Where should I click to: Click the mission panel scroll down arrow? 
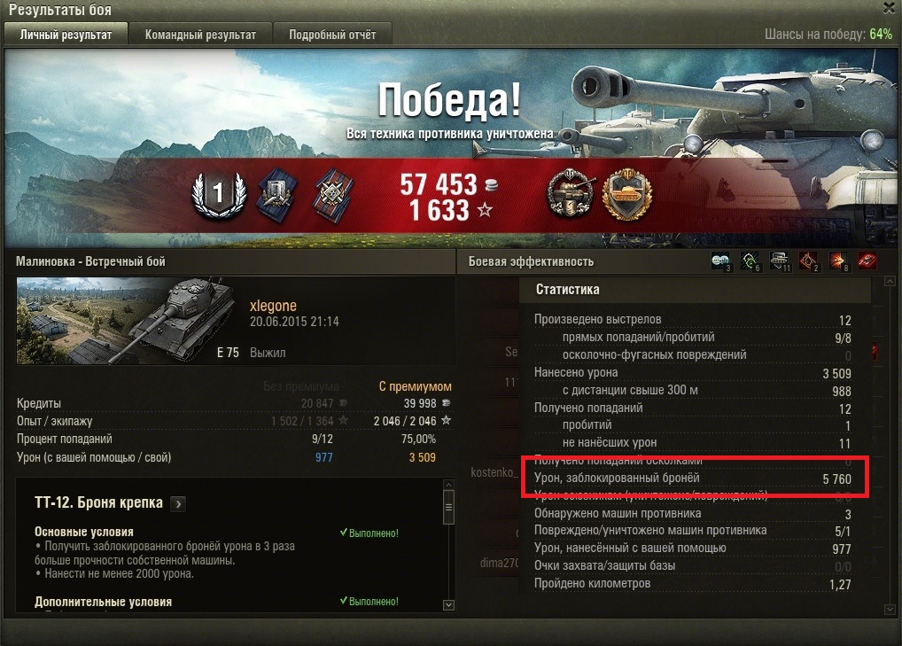click(x=448, y=605)
